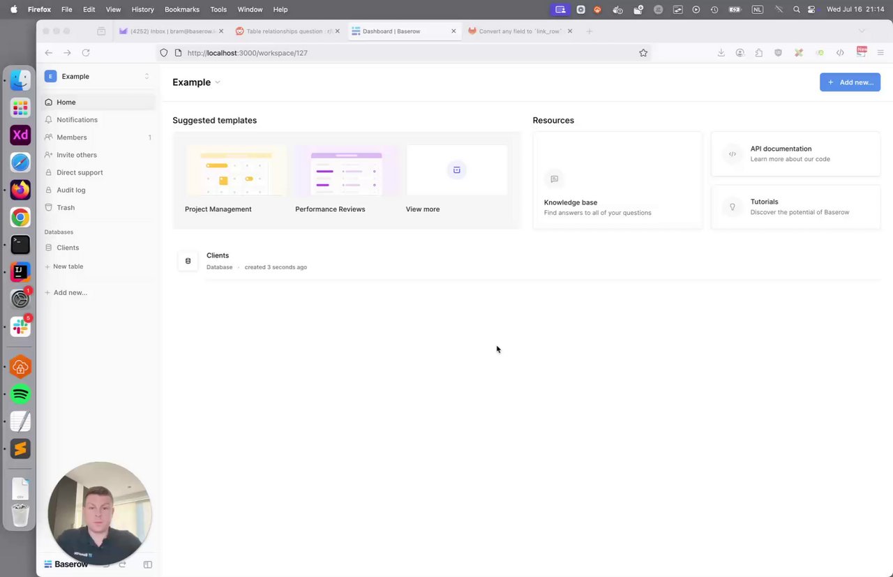This screenshot has width=893, height=577.
Task: Open the Bookmarks menu
Action: click(x=182, y=9)
